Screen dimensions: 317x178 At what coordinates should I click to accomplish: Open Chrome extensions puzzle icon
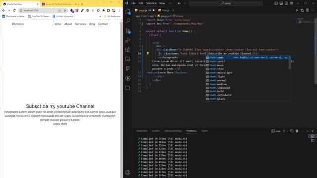(104, 10)
